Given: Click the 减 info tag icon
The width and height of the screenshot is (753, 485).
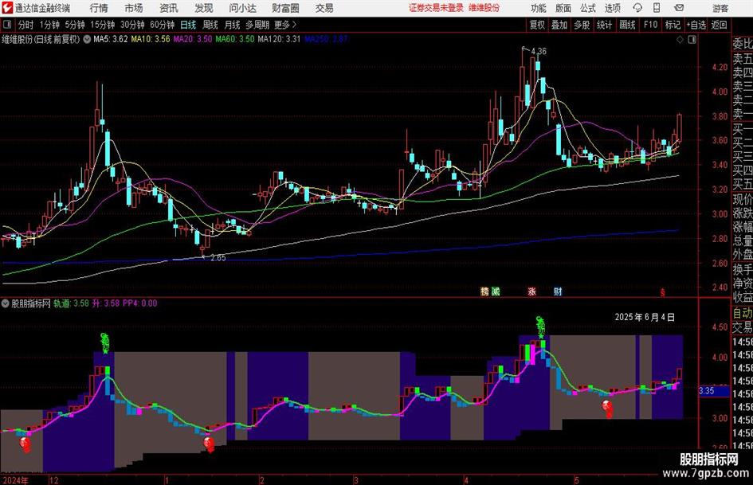Looking at the screenshot, I should coord(496,291).
